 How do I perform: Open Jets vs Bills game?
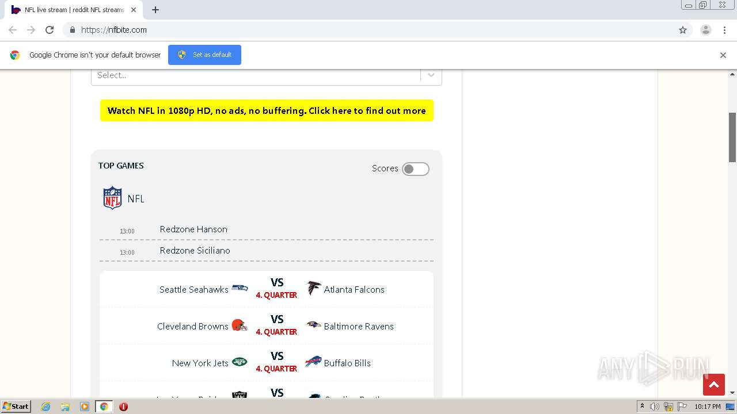coord(267,363)
